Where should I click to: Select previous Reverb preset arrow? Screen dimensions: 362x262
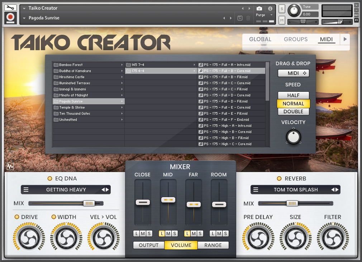[333, 190]
